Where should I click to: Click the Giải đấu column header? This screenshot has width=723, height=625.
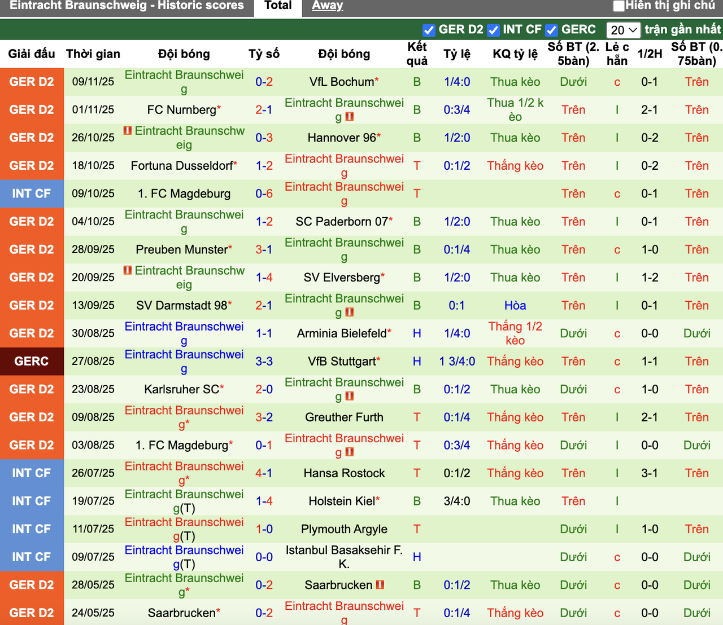point(32,54)
